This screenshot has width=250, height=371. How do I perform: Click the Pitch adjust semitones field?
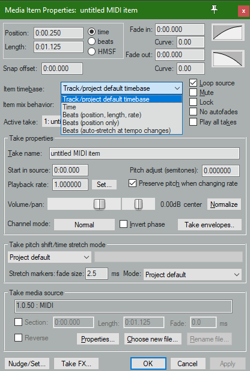(221, 170)
